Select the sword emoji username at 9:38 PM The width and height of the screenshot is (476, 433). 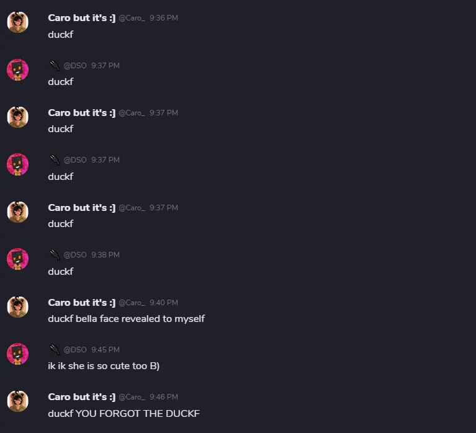pos(55,254)
